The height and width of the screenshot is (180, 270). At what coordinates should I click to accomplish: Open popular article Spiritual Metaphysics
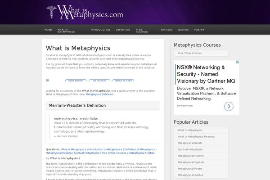point(201,149)
